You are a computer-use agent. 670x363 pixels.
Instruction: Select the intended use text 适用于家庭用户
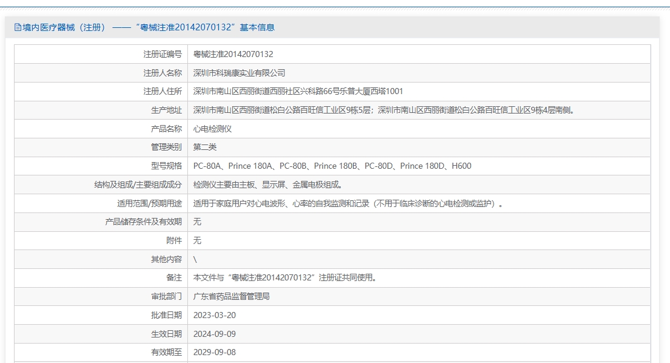click(348, 203)
